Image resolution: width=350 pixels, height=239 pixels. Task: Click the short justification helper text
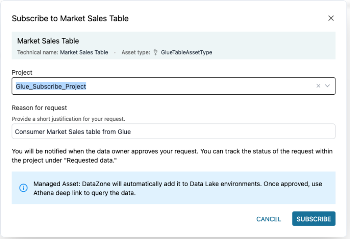[69, 119]
